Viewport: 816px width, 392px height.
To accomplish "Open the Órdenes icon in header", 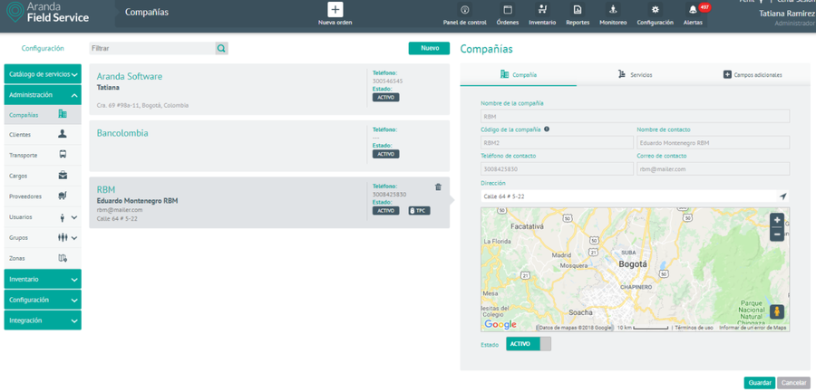I will (508, 10).
